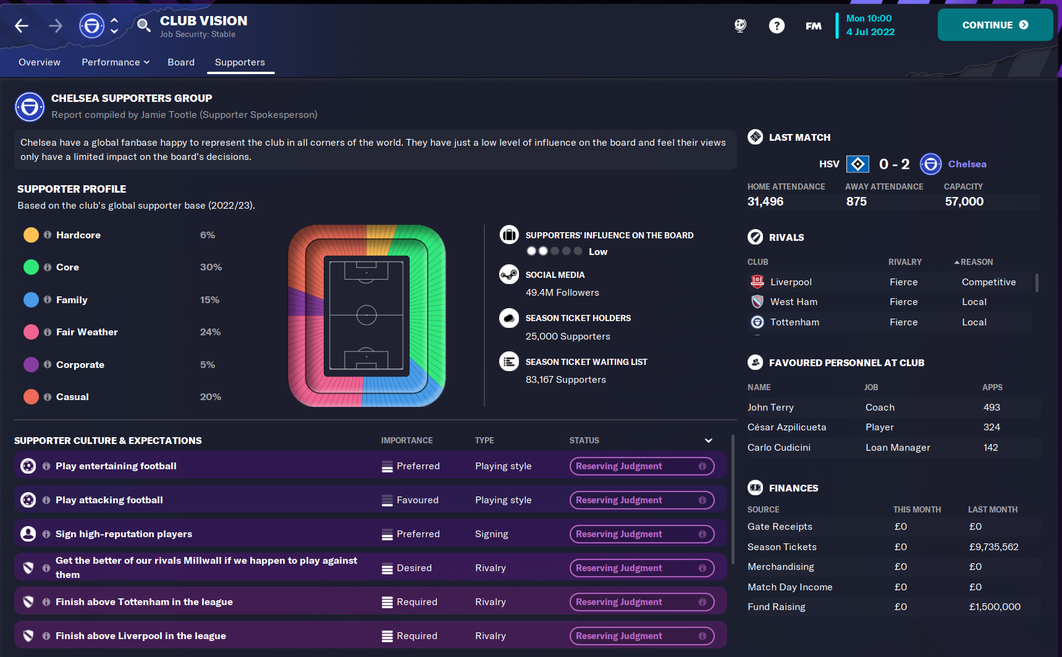Screen dimensions: 1062x657
Task: Click the expectations list scrollbar
Action: [x=733, y=499]
